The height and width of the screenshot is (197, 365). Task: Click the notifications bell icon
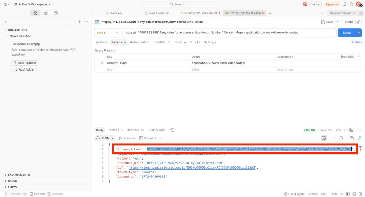tap(344, 4)
